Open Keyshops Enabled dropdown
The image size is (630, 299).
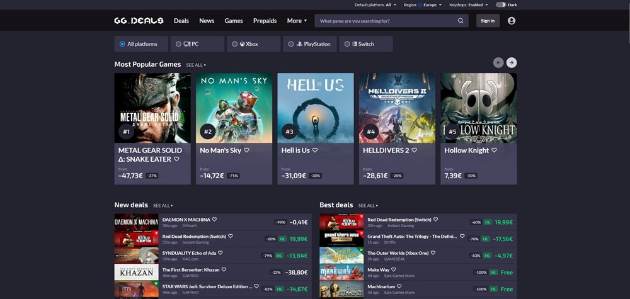click(x=469, y=5)
